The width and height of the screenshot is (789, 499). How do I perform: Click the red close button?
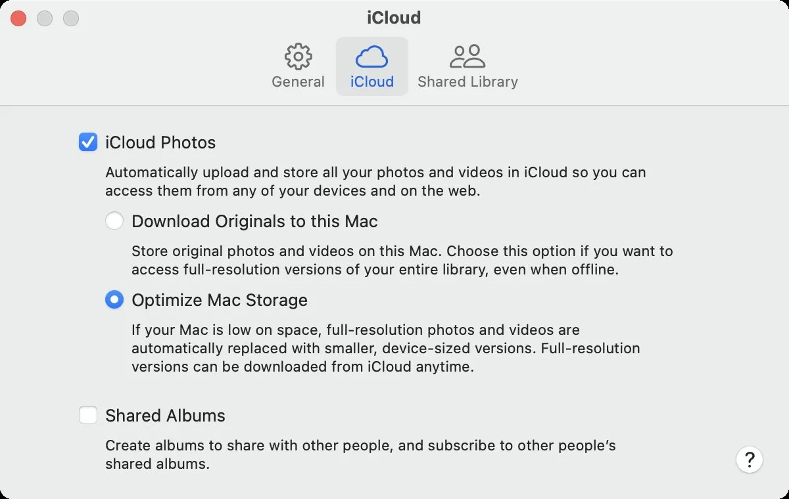click(18, 18)
